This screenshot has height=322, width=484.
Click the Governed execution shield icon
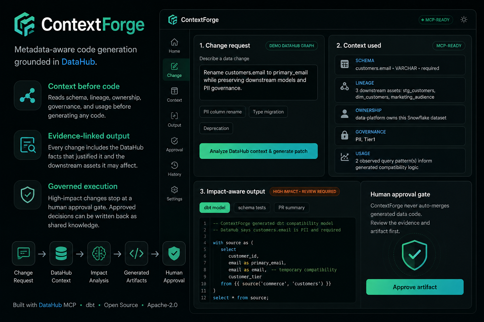coord(27,195)
